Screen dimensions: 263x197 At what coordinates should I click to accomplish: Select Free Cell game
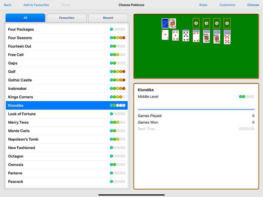pos(67,55)
